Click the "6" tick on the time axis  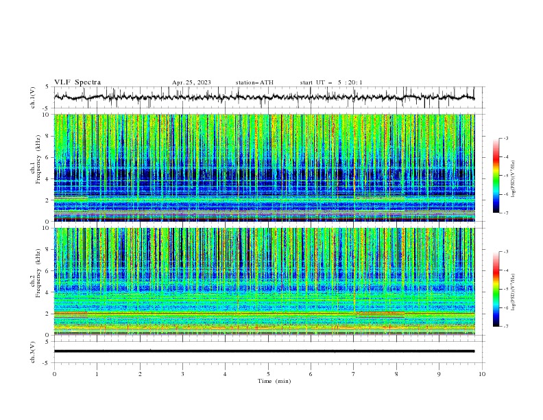pos(311,374)
